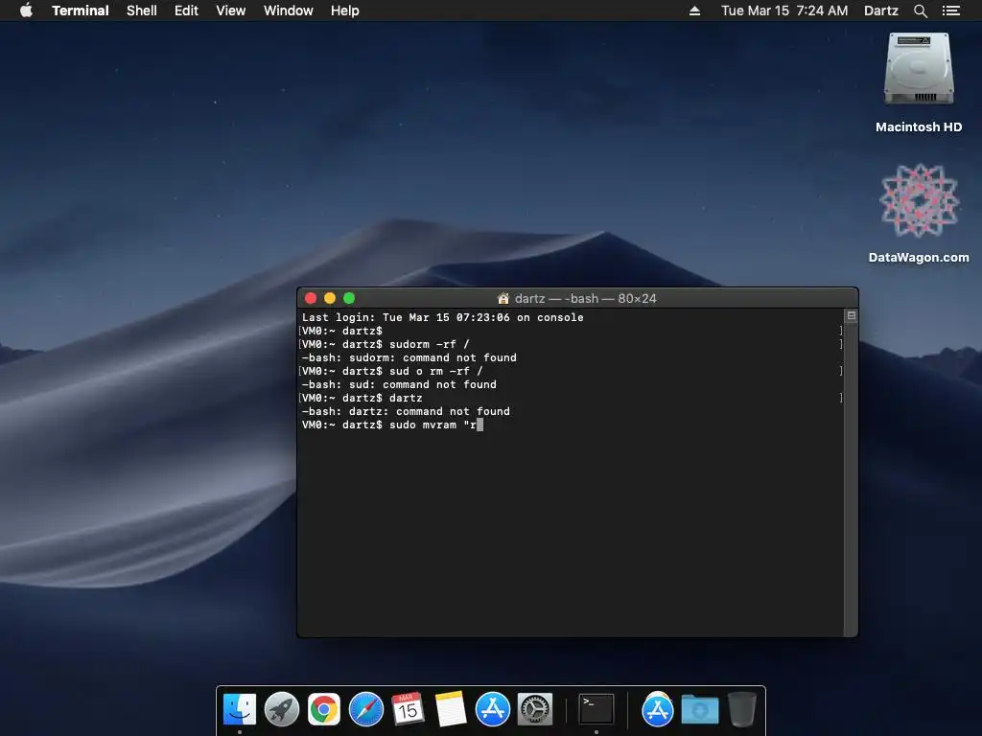Click the Terminal vertical scrollbar track
982x736 pixels.
[x=852, y=479]
